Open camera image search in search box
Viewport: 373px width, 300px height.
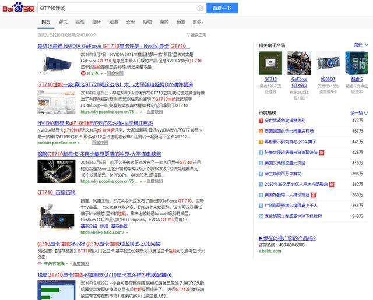tap(200, 8)
